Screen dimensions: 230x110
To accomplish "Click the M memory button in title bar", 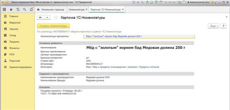I will click(166, 2).
